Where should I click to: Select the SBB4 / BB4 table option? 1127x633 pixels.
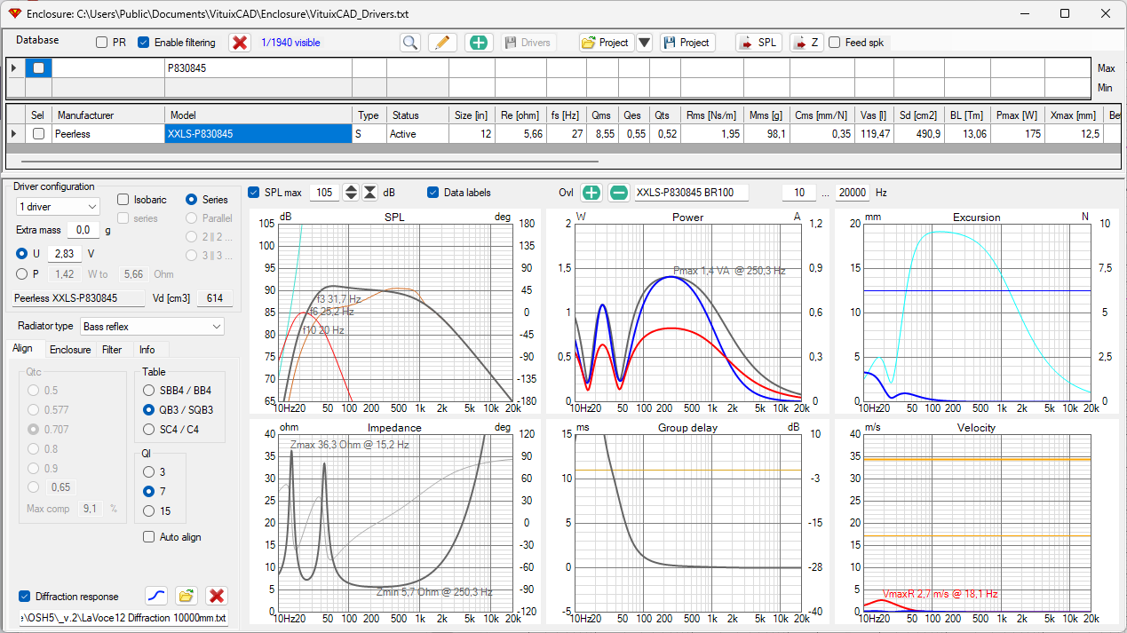pos(149,390)
